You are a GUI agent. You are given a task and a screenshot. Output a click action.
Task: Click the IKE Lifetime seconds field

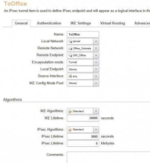(x=83, y=118)
